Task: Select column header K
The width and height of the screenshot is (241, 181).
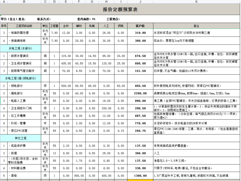Action: point(196,2)
